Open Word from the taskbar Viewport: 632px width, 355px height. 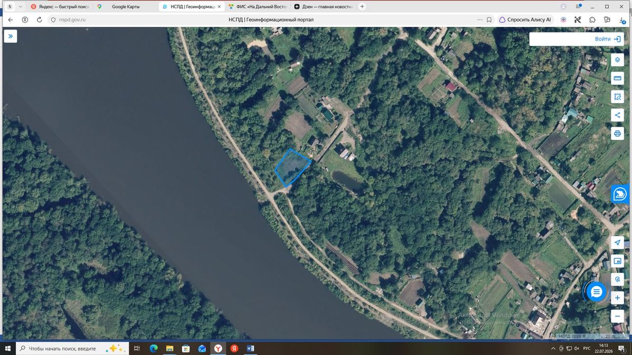[x=251, y=348]
